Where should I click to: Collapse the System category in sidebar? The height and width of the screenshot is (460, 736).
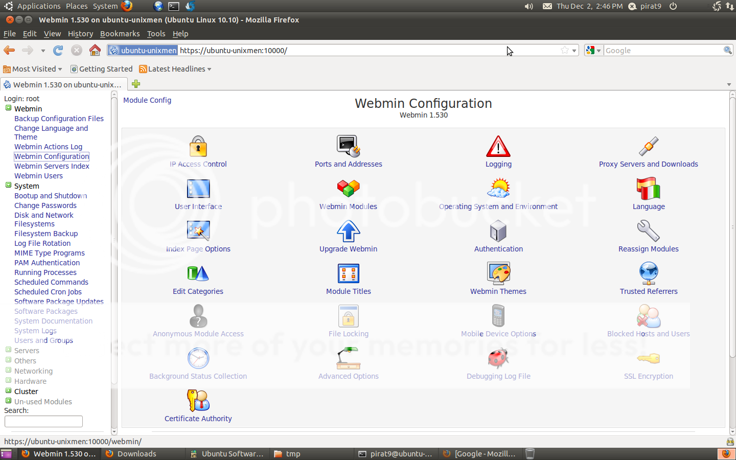pos(8,186)
